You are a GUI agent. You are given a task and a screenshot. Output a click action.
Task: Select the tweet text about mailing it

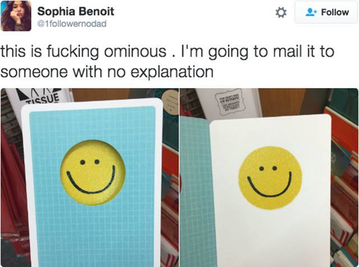[x=167, y=61]
